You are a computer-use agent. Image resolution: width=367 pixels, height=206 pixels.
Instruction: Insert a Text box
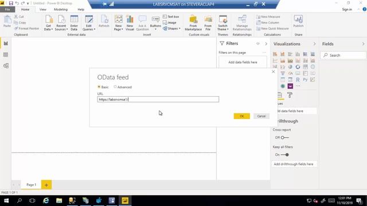[171, 17]
